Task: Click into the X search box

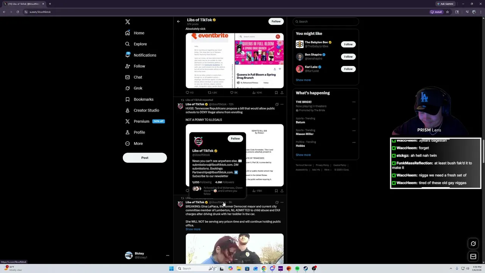Action: click(x=325, y=22)
